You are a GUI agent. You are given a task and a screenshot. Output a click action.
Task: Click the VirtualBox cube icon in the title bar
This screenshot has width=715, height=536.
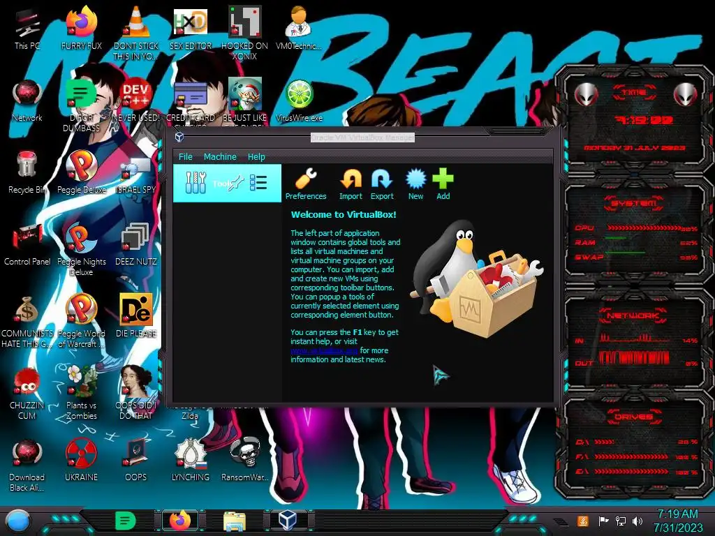(179, 137)
